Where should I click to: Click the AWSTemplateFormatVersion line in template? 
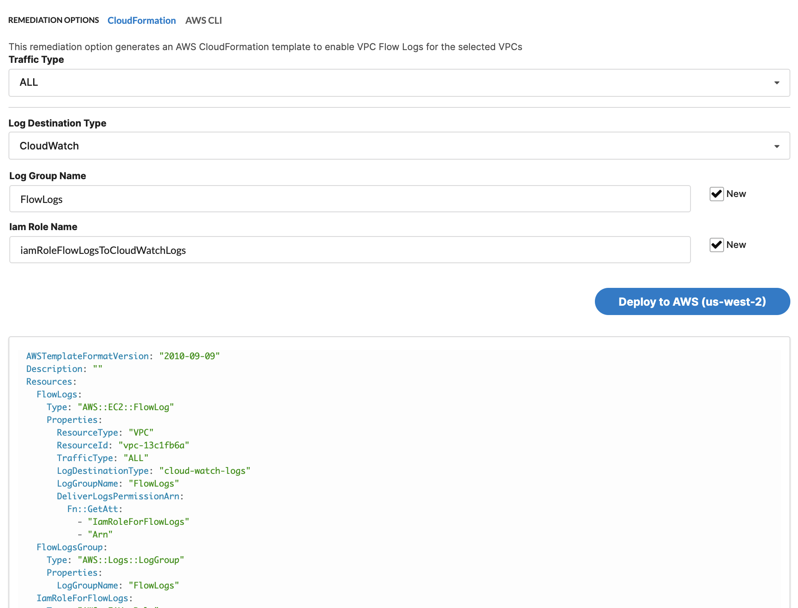click(123, 356)
